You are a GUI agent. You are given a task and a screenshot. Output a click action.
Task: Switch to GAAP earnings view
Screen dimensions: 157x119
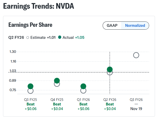[x=112, y=26]
